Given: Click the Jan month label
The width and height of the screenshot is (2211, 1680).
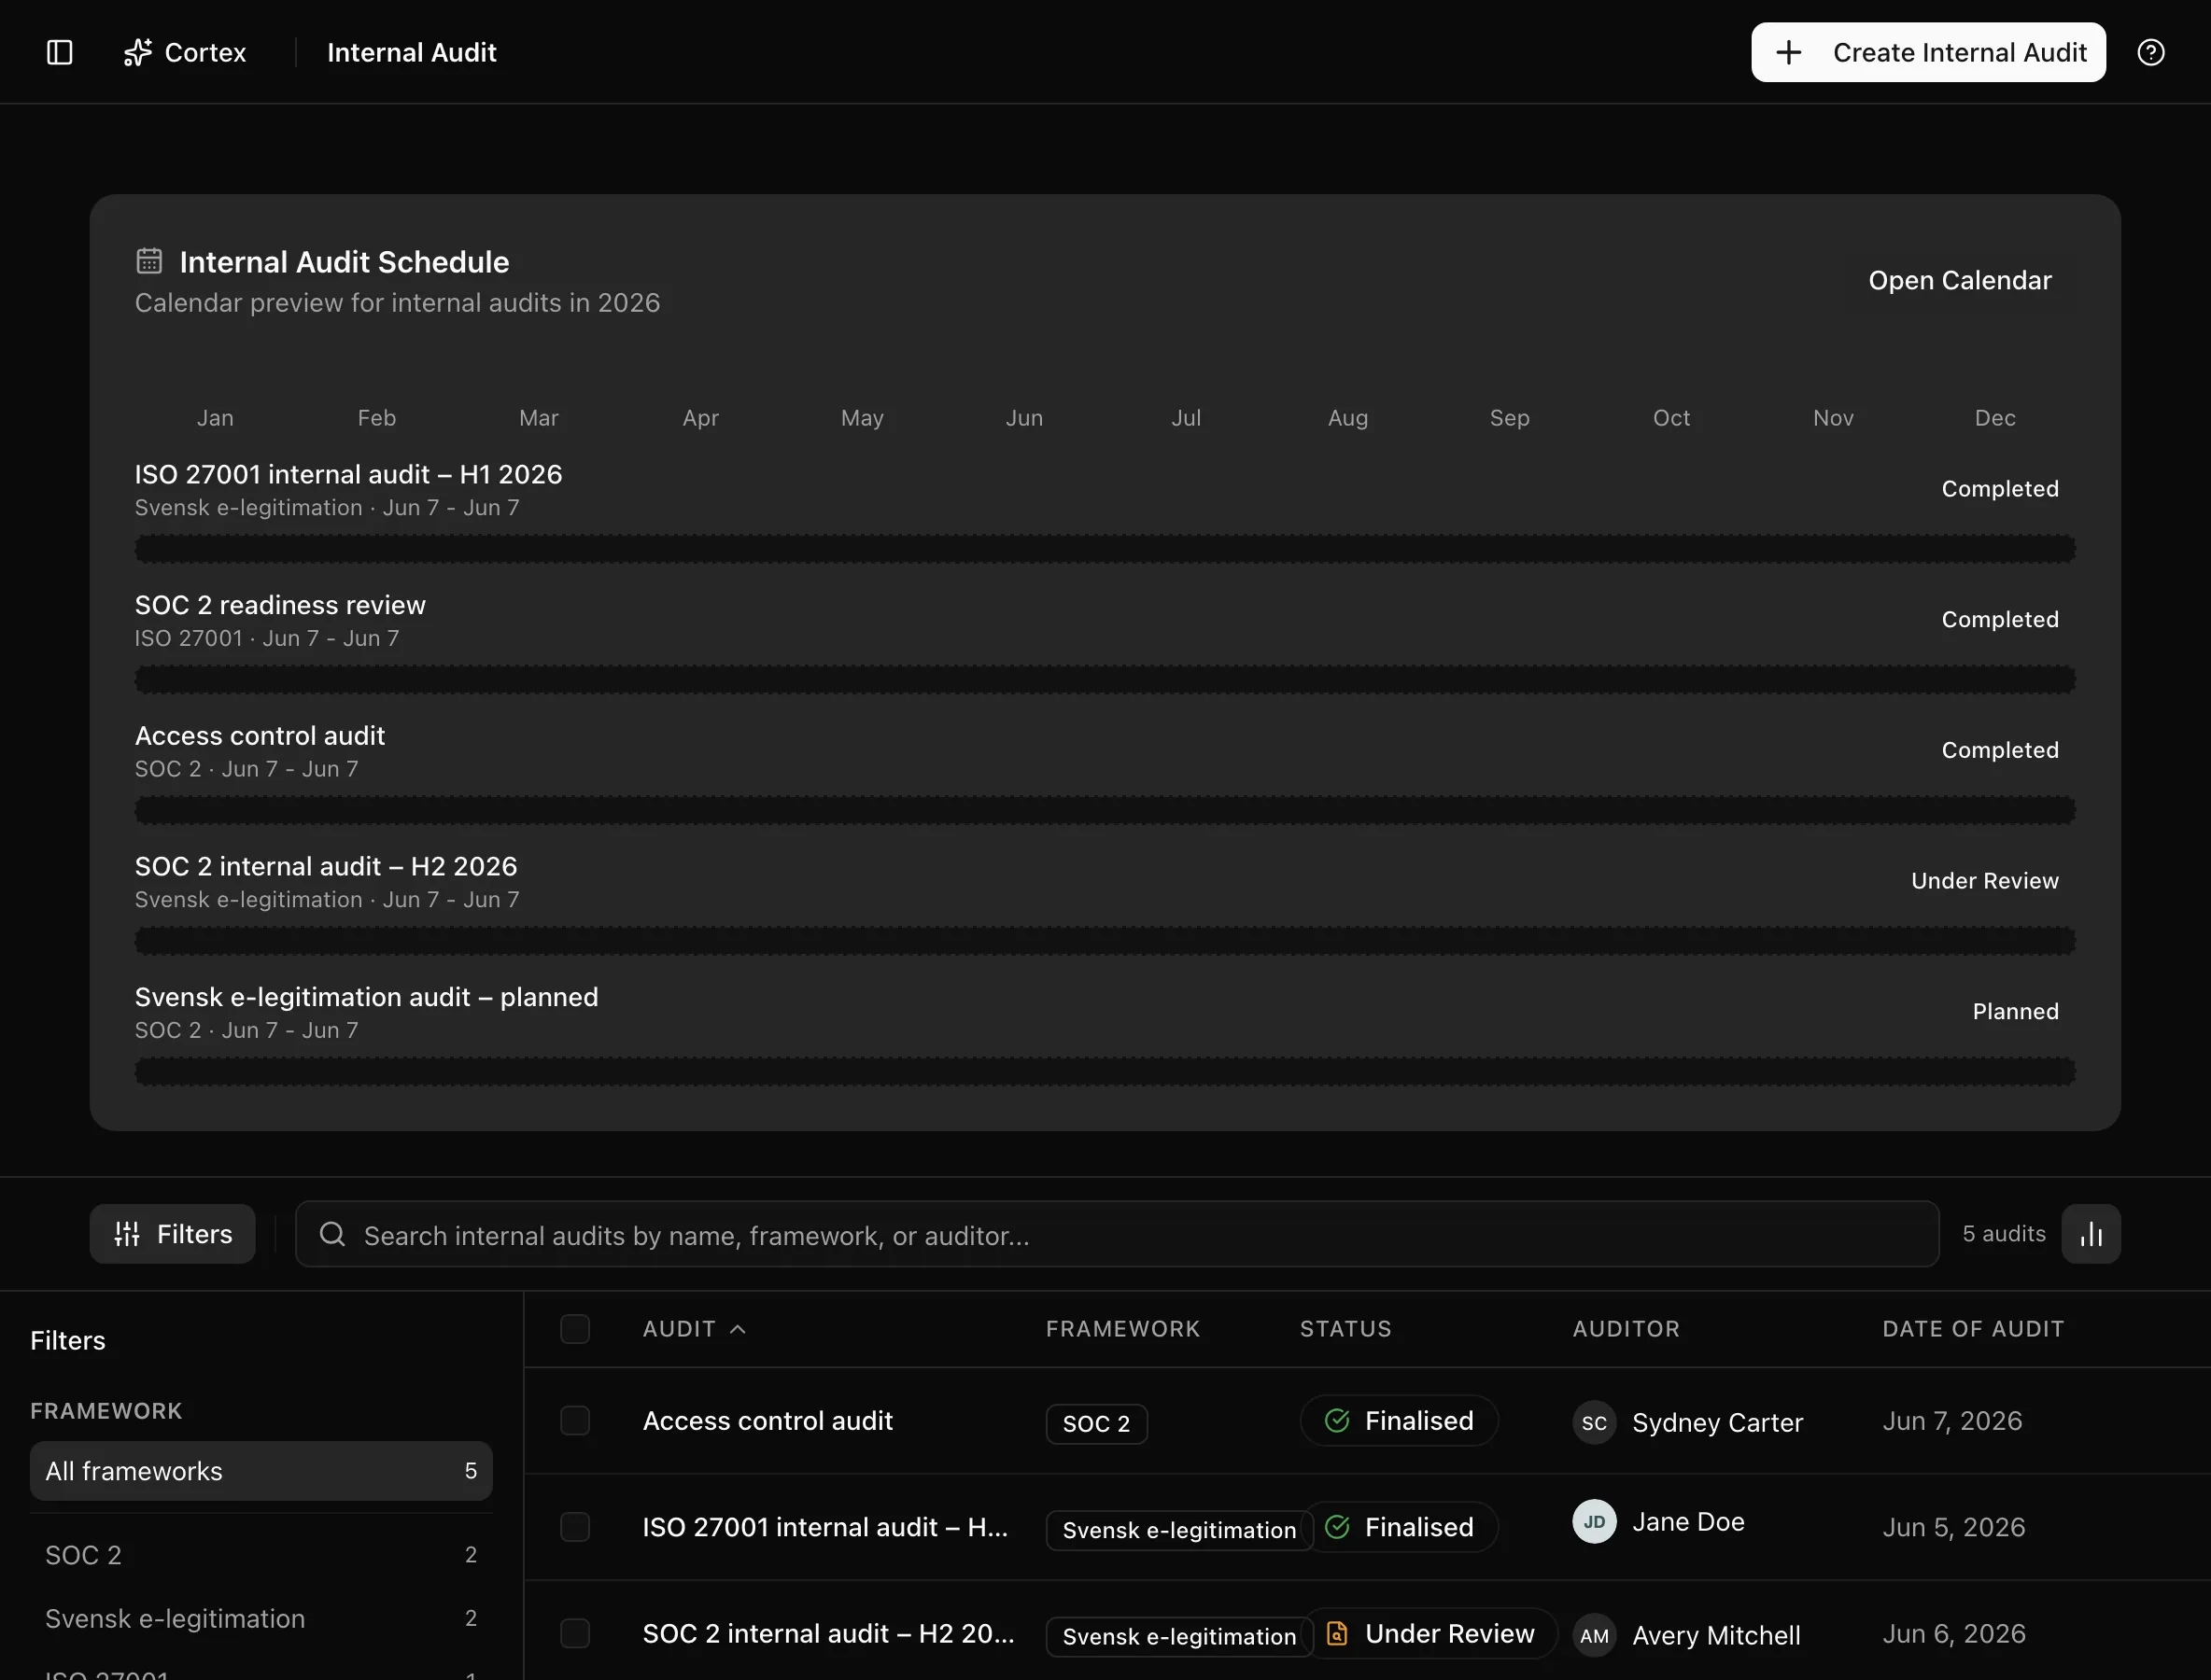Looking at the screenshot, I should (x=215, y=418).
